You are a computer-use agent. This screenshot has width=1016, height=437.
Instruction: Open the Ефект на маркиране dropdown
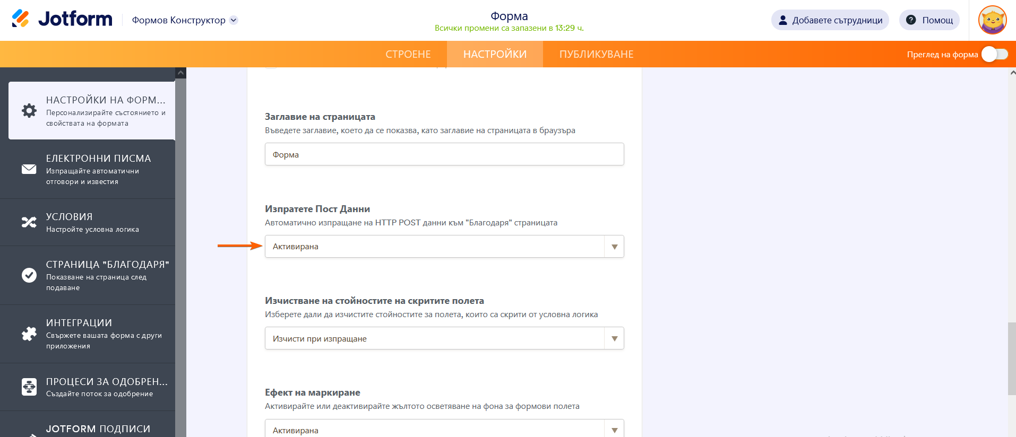(x=444, y=429)
